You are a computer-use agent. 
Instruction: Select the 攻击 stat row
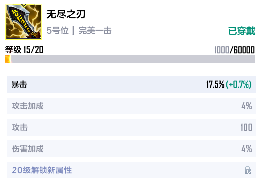(x=131, y=127)
